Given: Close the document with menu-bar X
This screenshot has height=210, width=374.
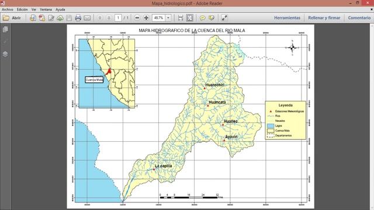Looking at the screenshot, I should tap(372, 9).
